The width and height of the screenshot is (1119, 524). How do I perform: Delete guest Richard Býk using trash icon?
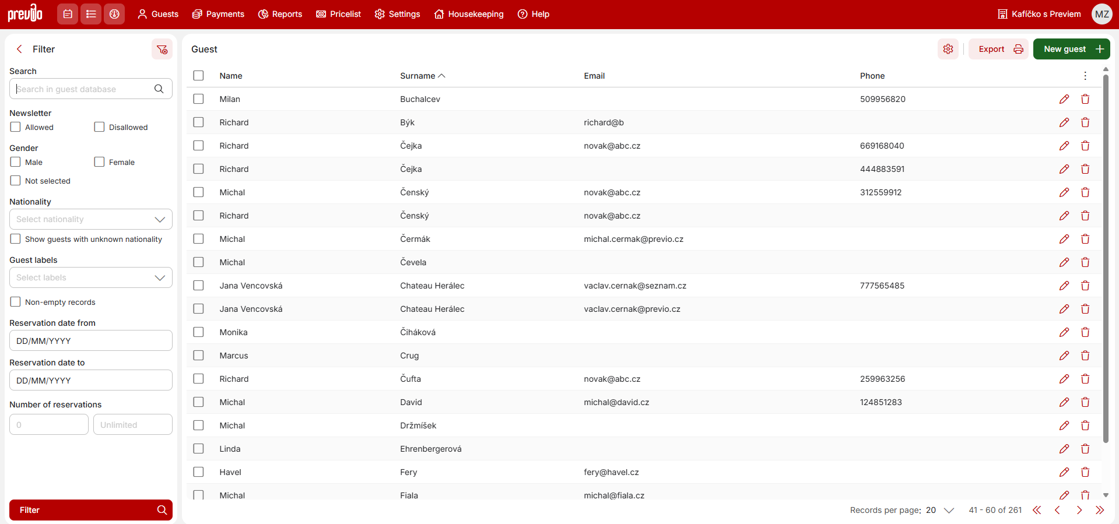(1085, 122)
